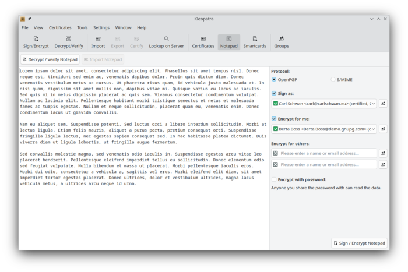Viewport: 408px width, 272px height.
Task: Open the Certificates menu
Action: coord(60,27)
